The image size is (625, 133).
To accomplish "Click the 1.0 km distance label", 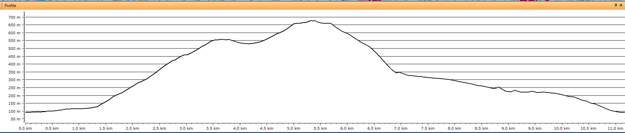I will point(79,128).
